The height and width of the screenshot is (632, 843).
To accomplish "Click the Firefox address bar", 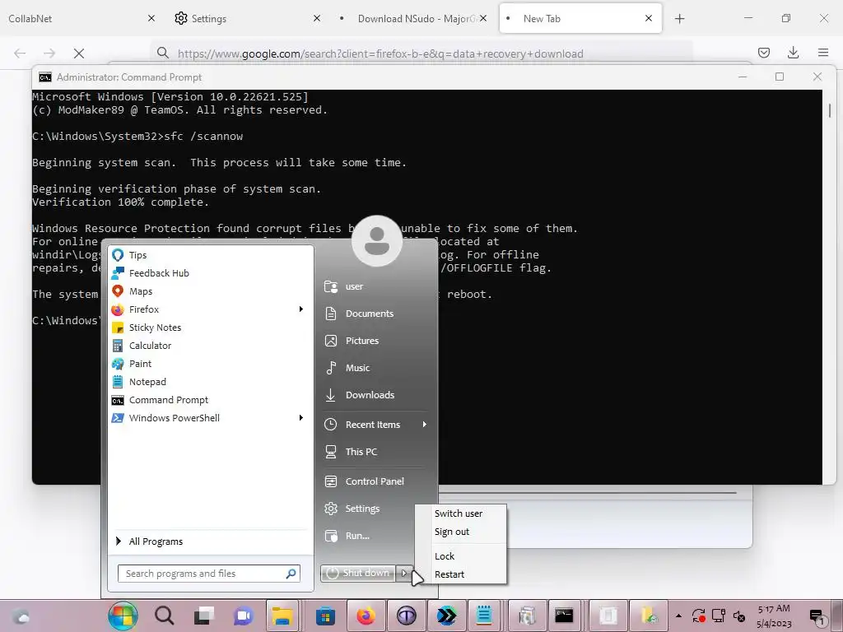I will tap(421, 53).
